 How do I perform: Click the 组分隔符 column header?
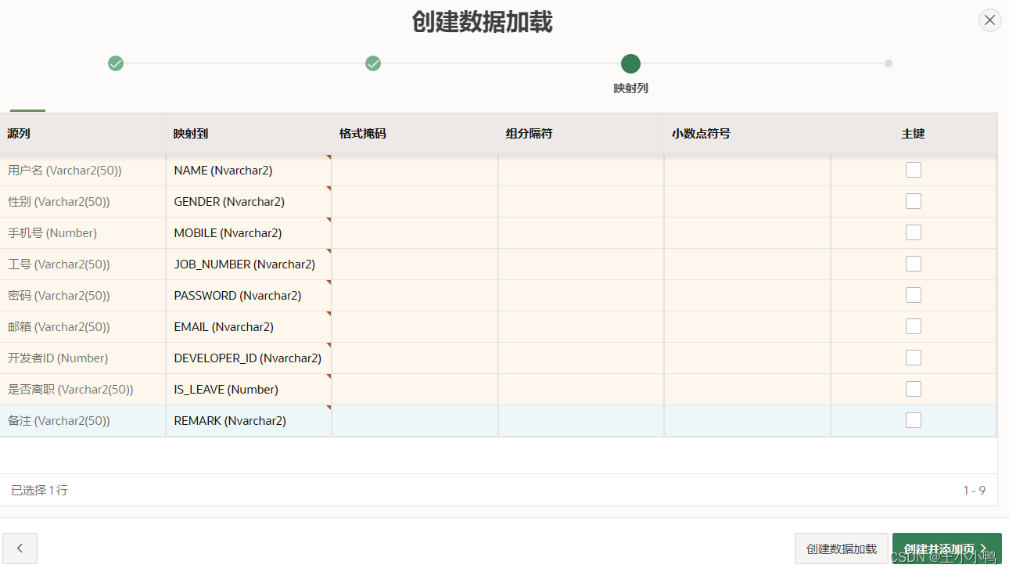[x=580, y=134]
